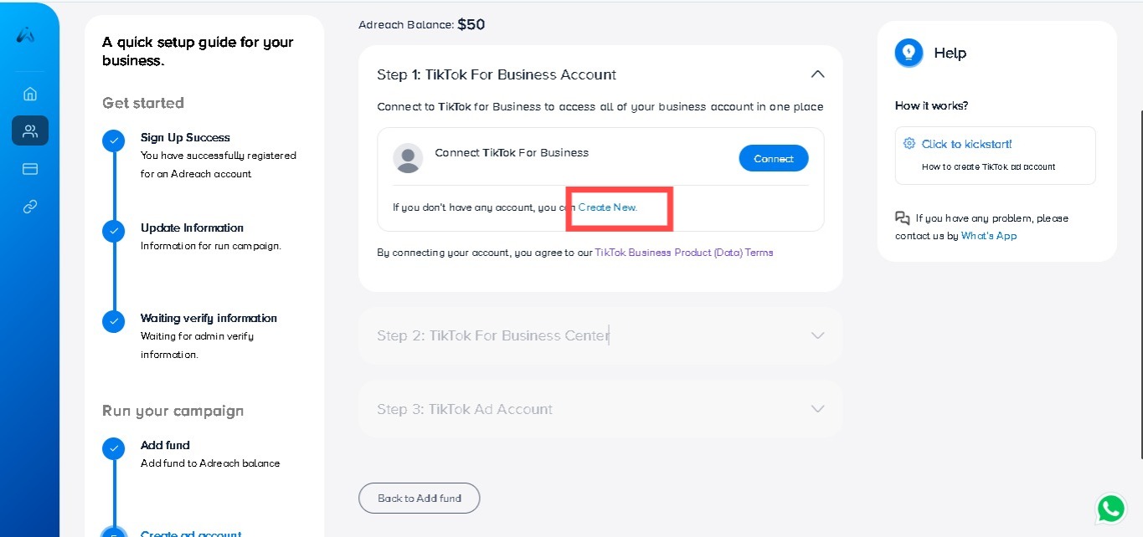The height and width of the screenshot is (537, 1143).
Task: Click the Adreach logo icon
Action: pos(26,36)
